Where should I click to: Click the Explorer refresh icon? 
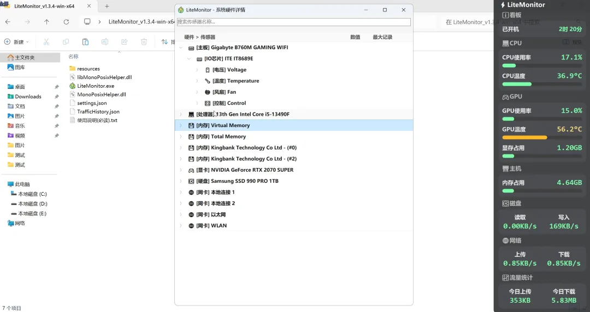click(66, 22)
